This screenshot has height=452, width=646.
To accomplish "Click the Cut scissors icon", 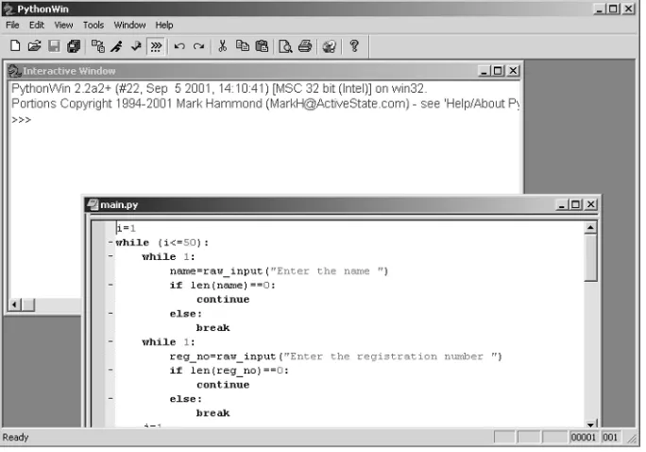I will point(223,46).
